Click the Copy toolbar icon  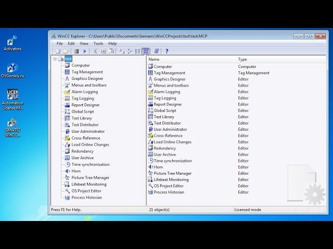103,51
